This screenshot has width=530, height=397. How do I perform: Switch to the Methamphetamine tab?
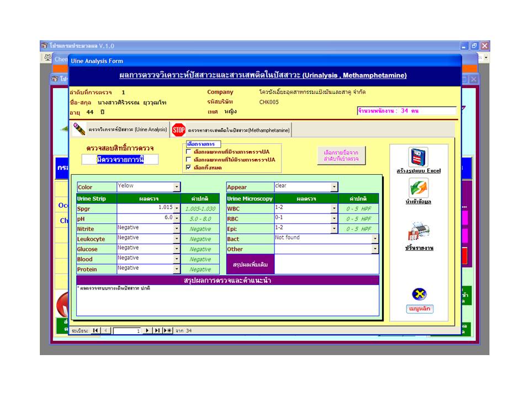pyautogui.click(x=232, y=130)
